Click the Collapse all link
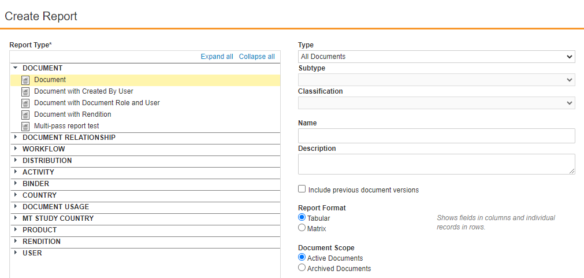This screenshot has width=584, height=278. [x=256, y=57]
